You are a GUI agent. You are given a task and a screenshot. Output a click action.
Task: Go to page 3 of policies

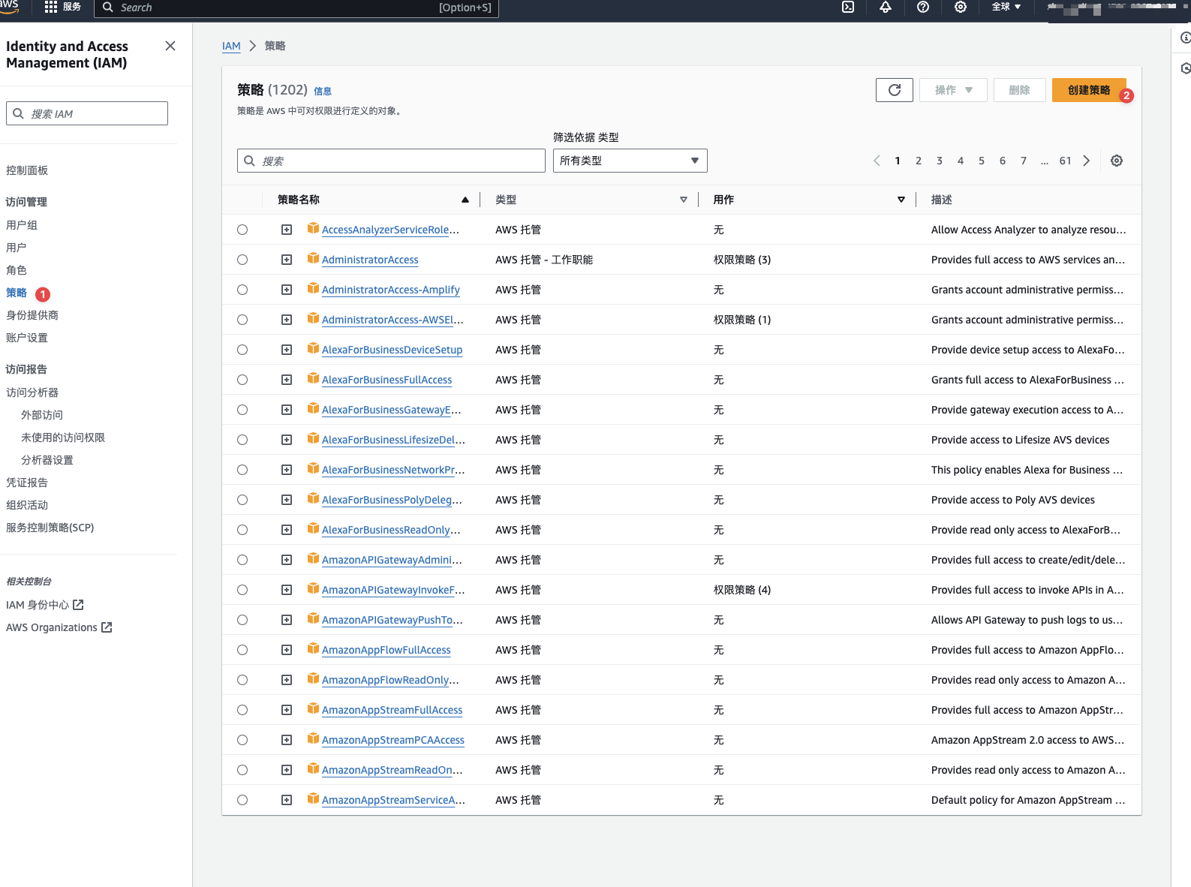pos(939,161)
